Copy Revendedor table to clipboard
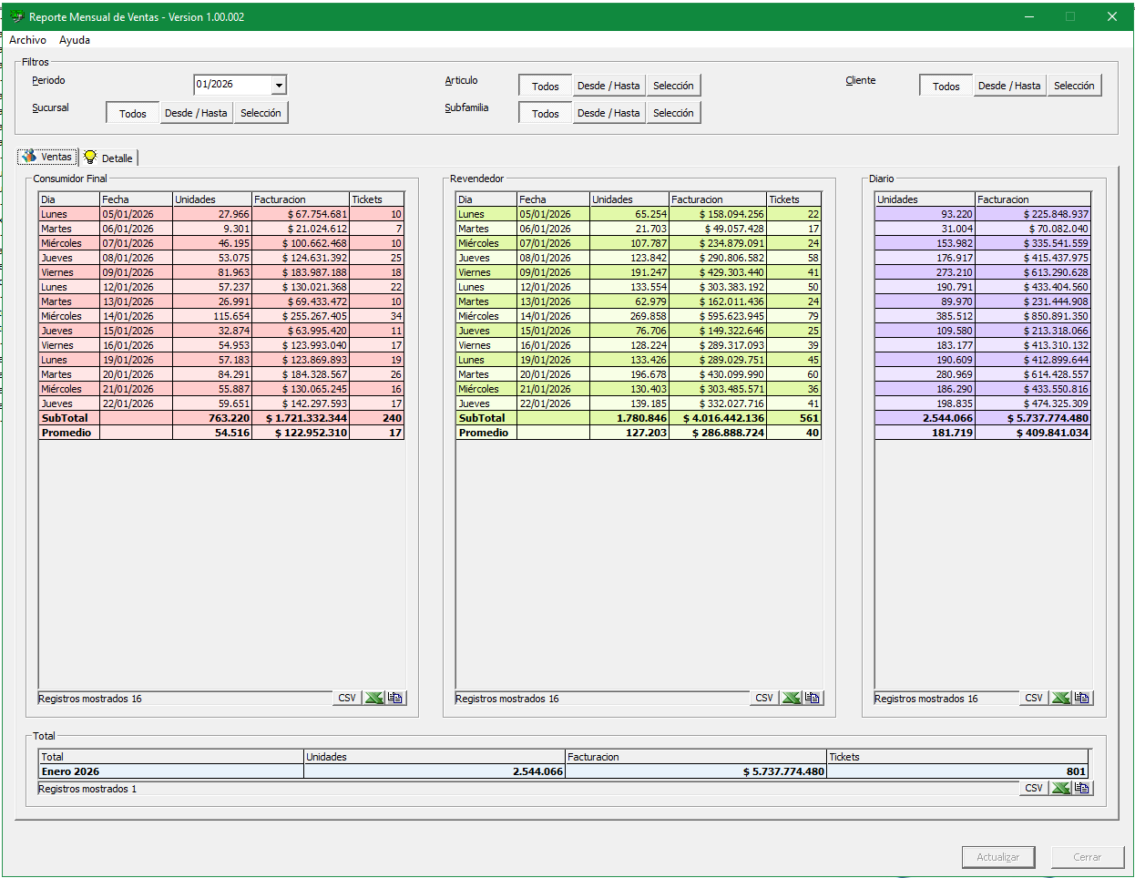 813,698
